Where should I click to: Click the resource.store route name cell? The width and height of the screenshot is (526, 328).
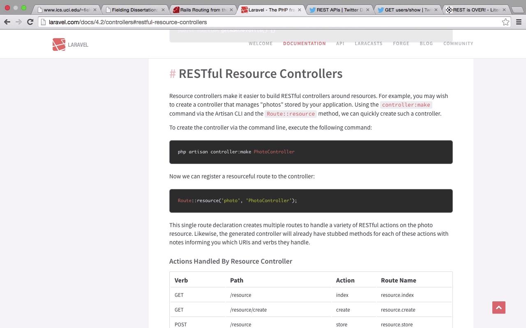point(397,325)
